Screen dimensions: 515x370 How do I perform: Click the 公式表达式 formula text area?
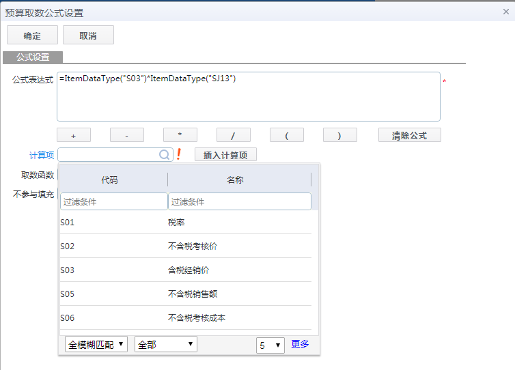point(249,96)
